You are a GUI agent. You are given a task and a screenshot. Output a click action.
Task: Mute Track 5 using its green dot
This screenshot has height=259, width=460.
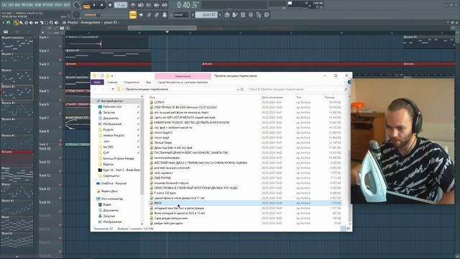tap(60, 100)
